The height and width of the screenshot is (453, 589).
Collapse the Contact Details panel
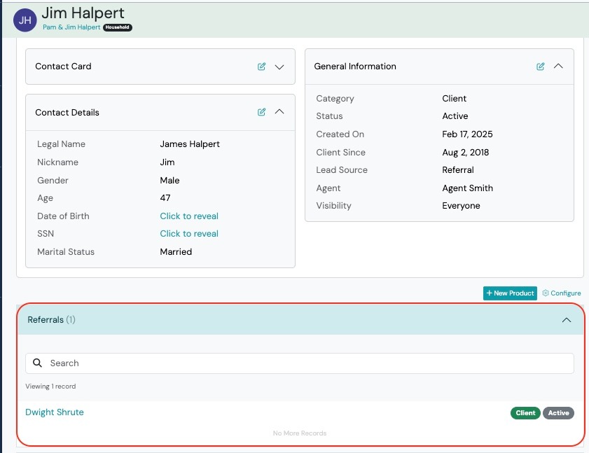(279, 111)
